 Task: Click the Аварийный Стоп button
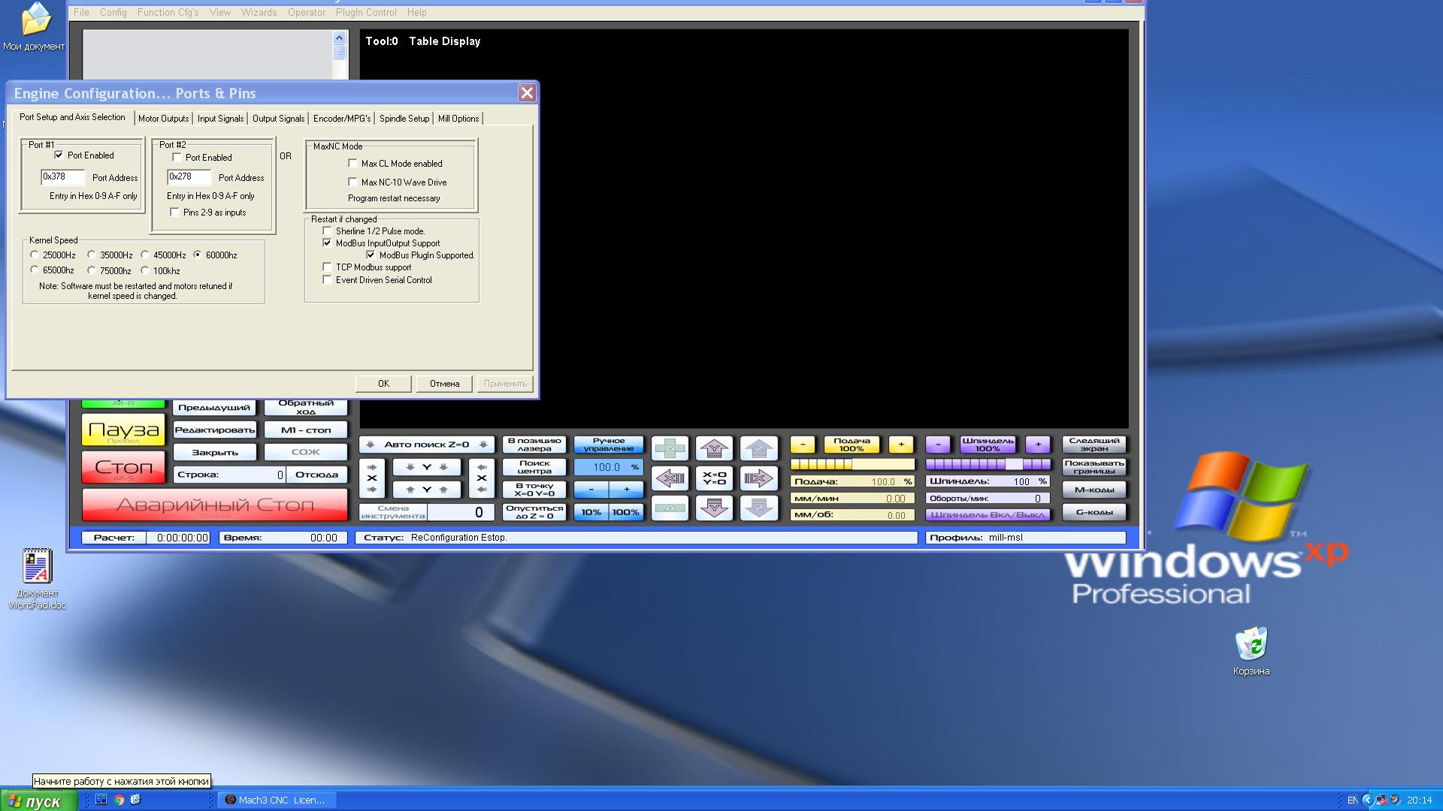(214, 505)
